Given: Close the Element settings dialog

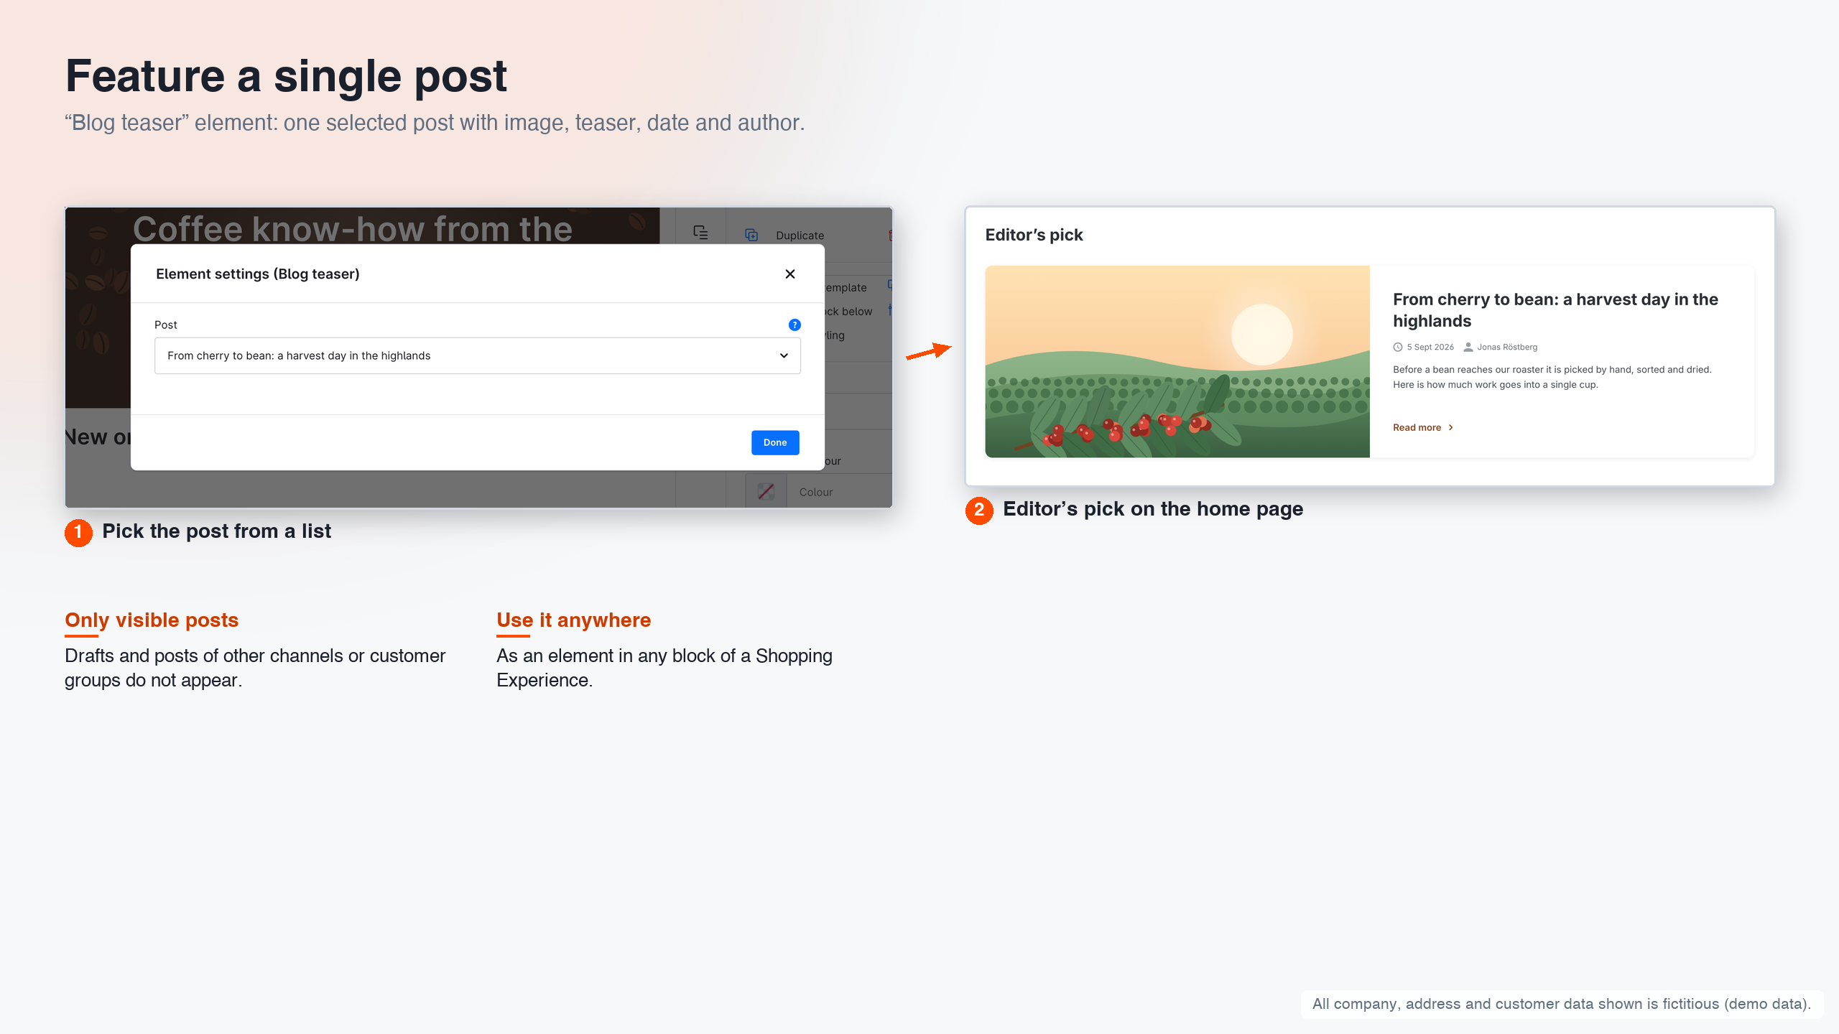Looking at the screenshot, I should tap(789, 274).
